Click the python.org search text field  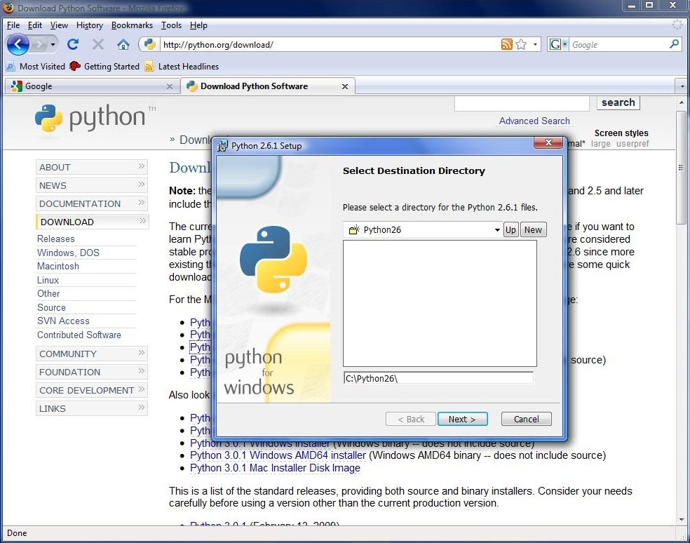[522, 103]
